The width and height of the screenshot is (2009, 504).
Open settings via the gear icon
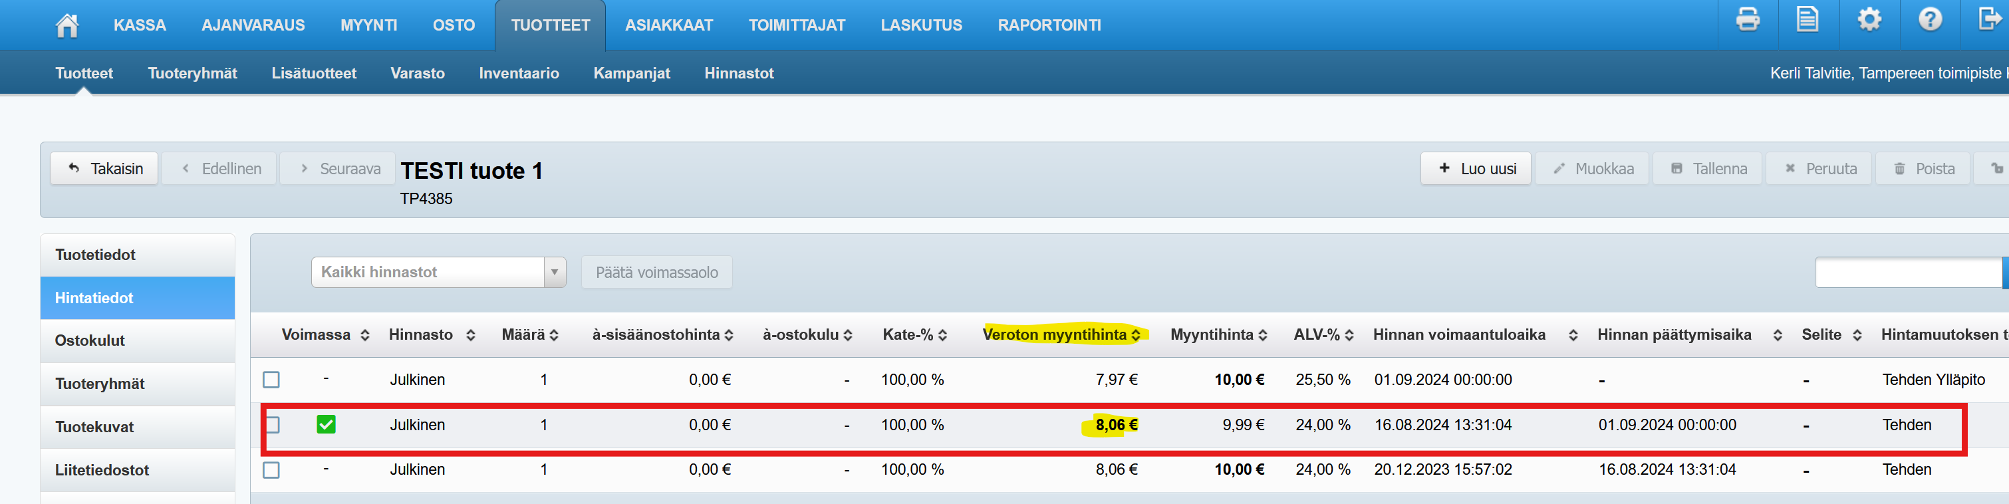pos(1869,19)
